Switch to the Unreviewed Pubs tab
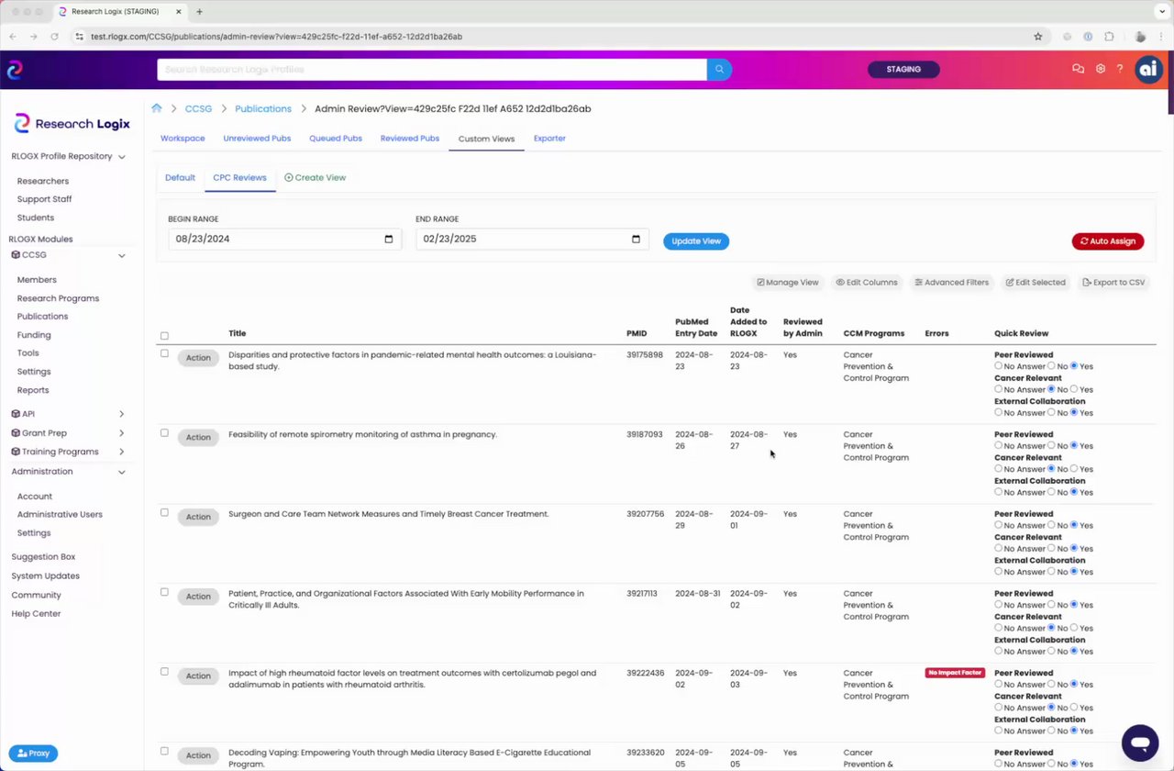Image resolution: width=1174 pixels, height=771 pixels. point(257,139)
